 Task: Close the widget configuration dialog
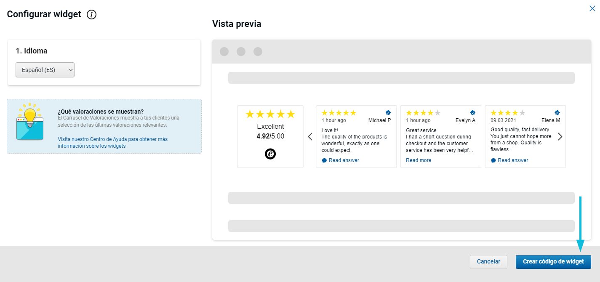592,8
